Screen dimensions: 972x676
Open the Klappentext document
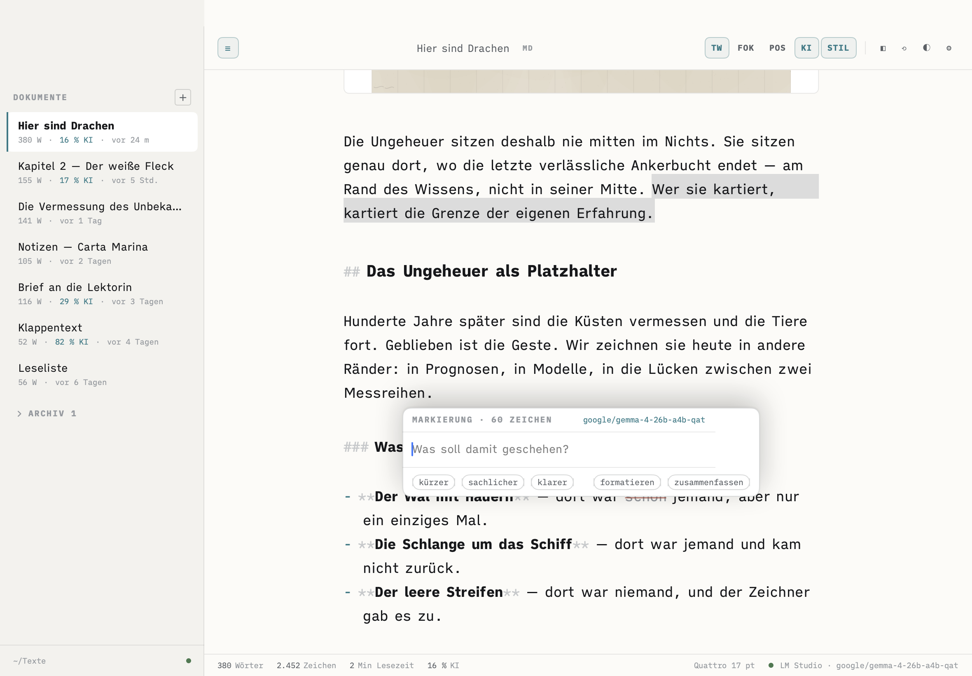pos(103,334)
